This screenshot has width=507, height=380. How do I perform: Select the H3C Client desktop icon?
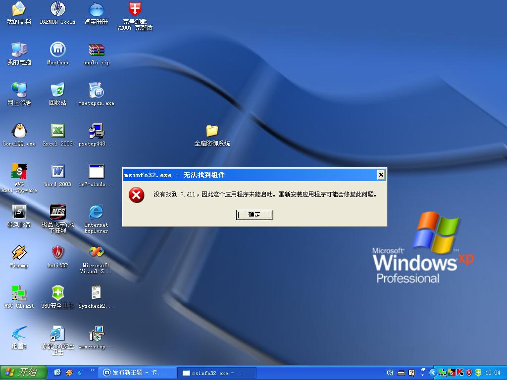coord(19,297)
